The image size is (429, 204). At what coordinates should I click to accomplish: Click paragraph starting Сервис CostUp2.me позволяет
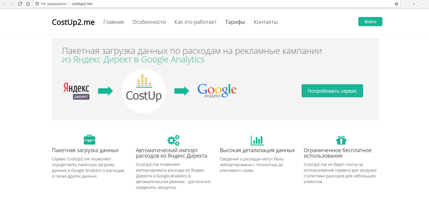pyautogui.click(x=89, y=168)
